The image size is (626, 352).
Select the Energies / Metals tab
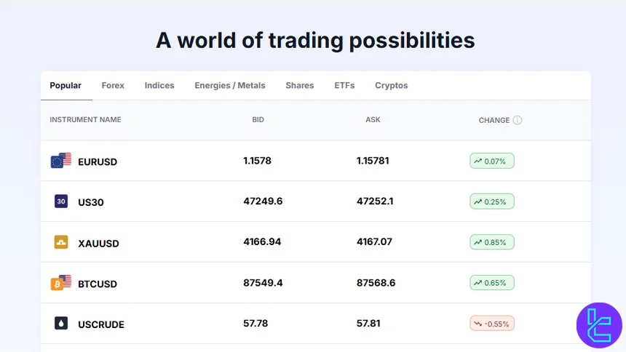(230, 86)
